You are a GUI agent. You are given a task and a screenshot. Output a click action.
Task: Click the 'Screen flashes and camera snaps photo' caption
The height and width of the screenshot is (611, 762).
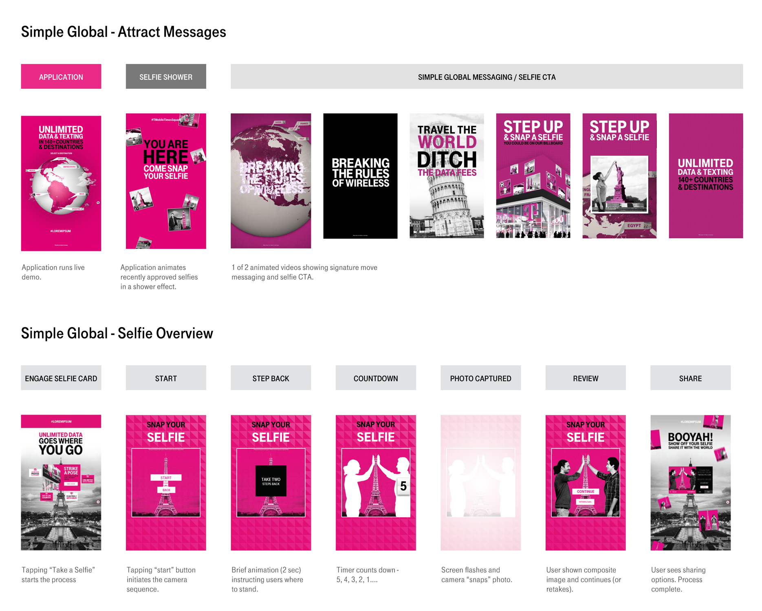click(x=477, y=575)
